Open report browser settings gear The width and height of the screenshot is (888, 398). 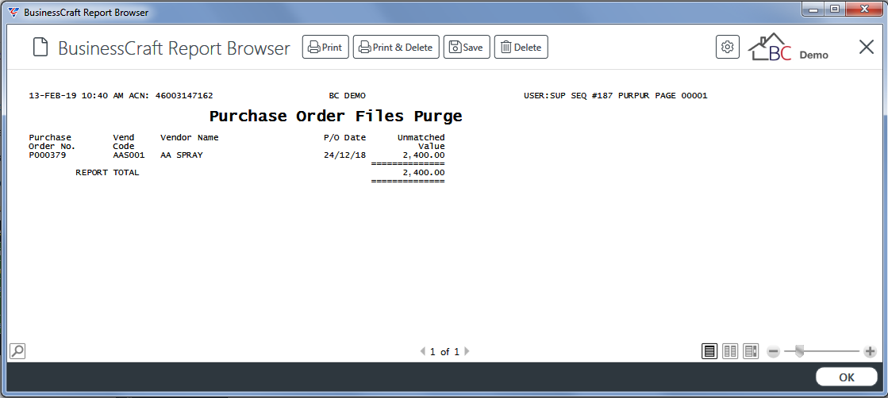[728, 47]
